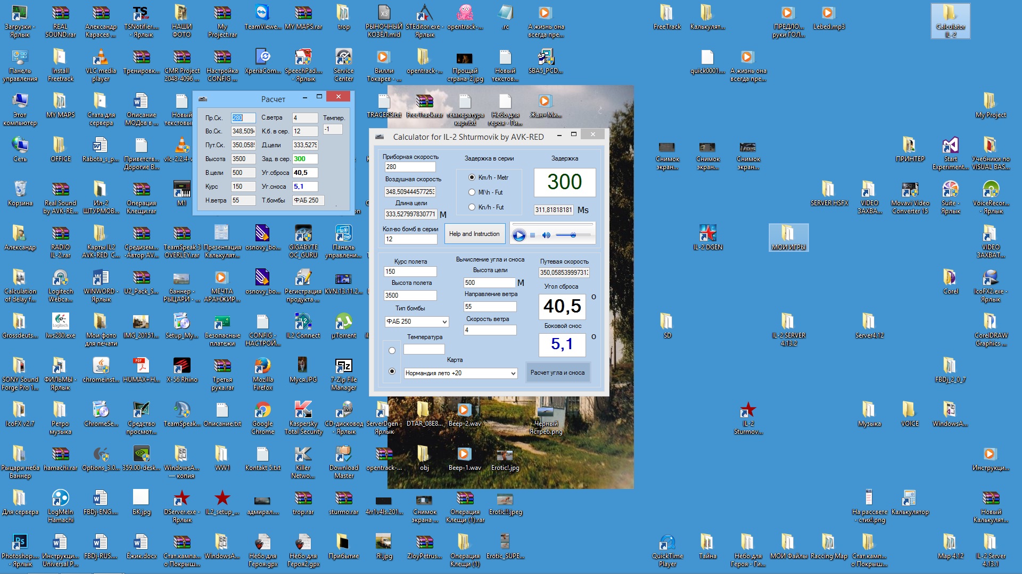Open the IL-2 DGEN desktop icon
The image size is (1022, 574).
point(707,234)
